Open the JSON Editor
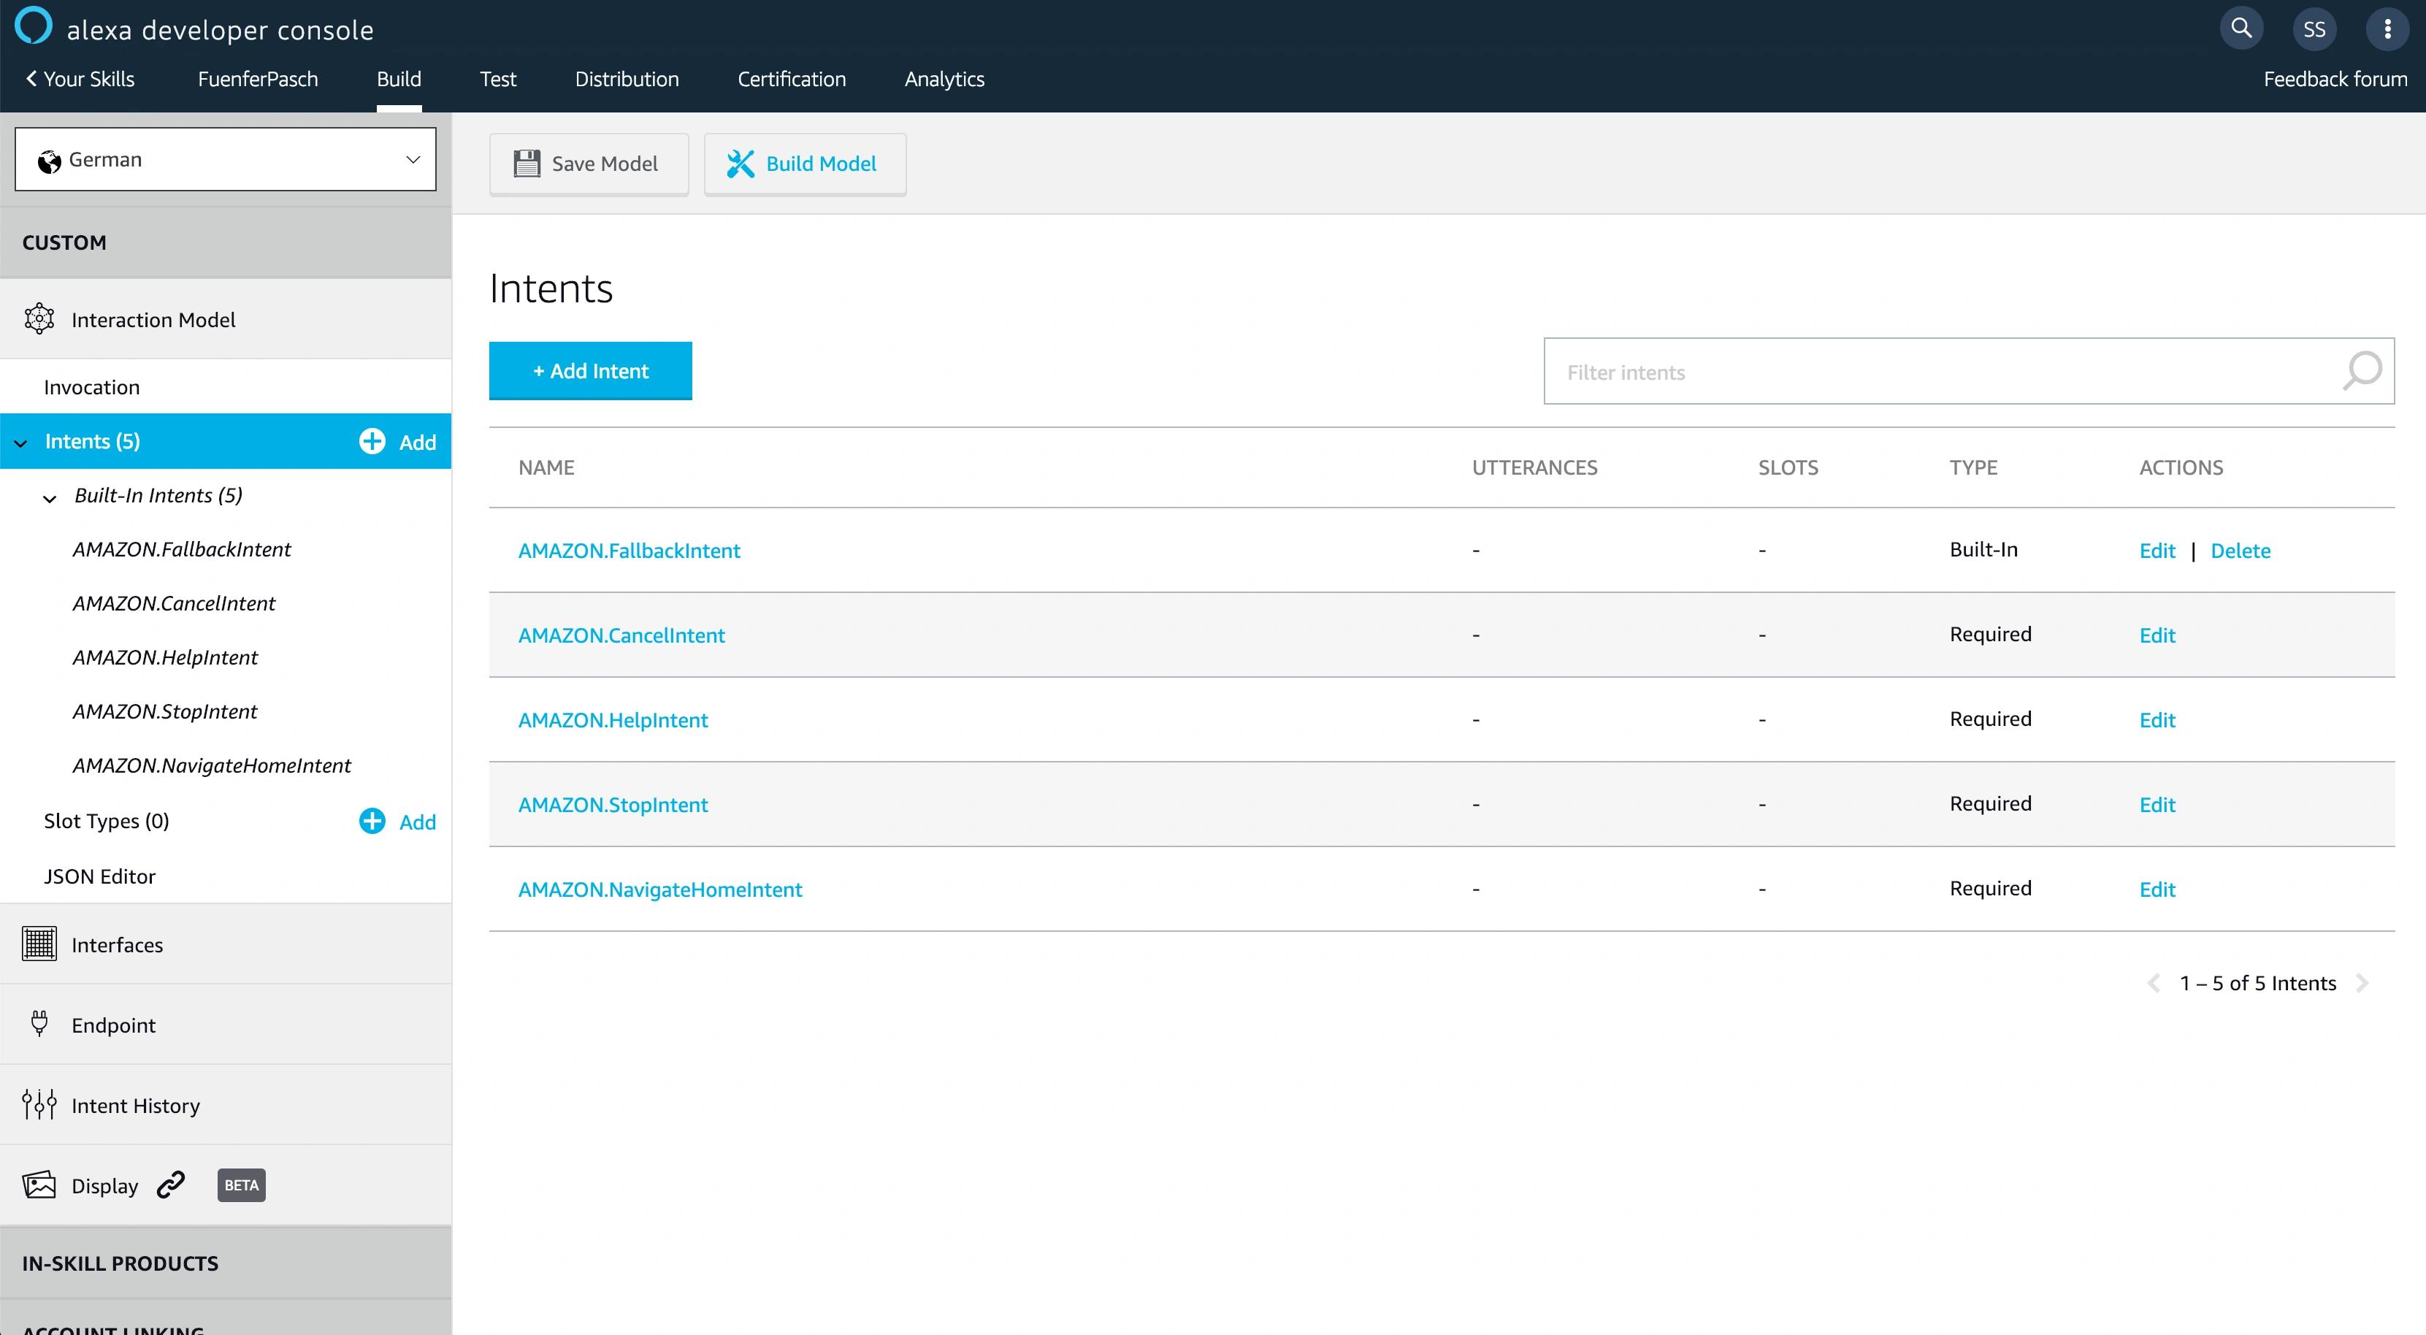This screenshot has height=1335, width=2426. tap(99, 876)
